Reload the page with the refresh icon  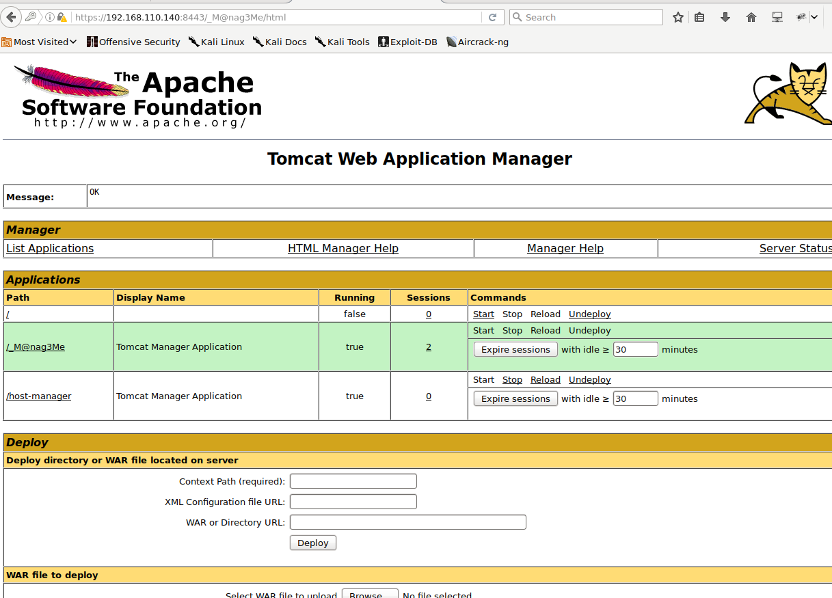[492, 17]
